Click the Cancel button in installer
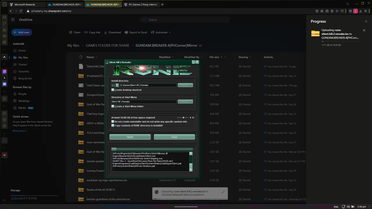The width and height of the screenshot is (372, 209). (x=130, y=137)
